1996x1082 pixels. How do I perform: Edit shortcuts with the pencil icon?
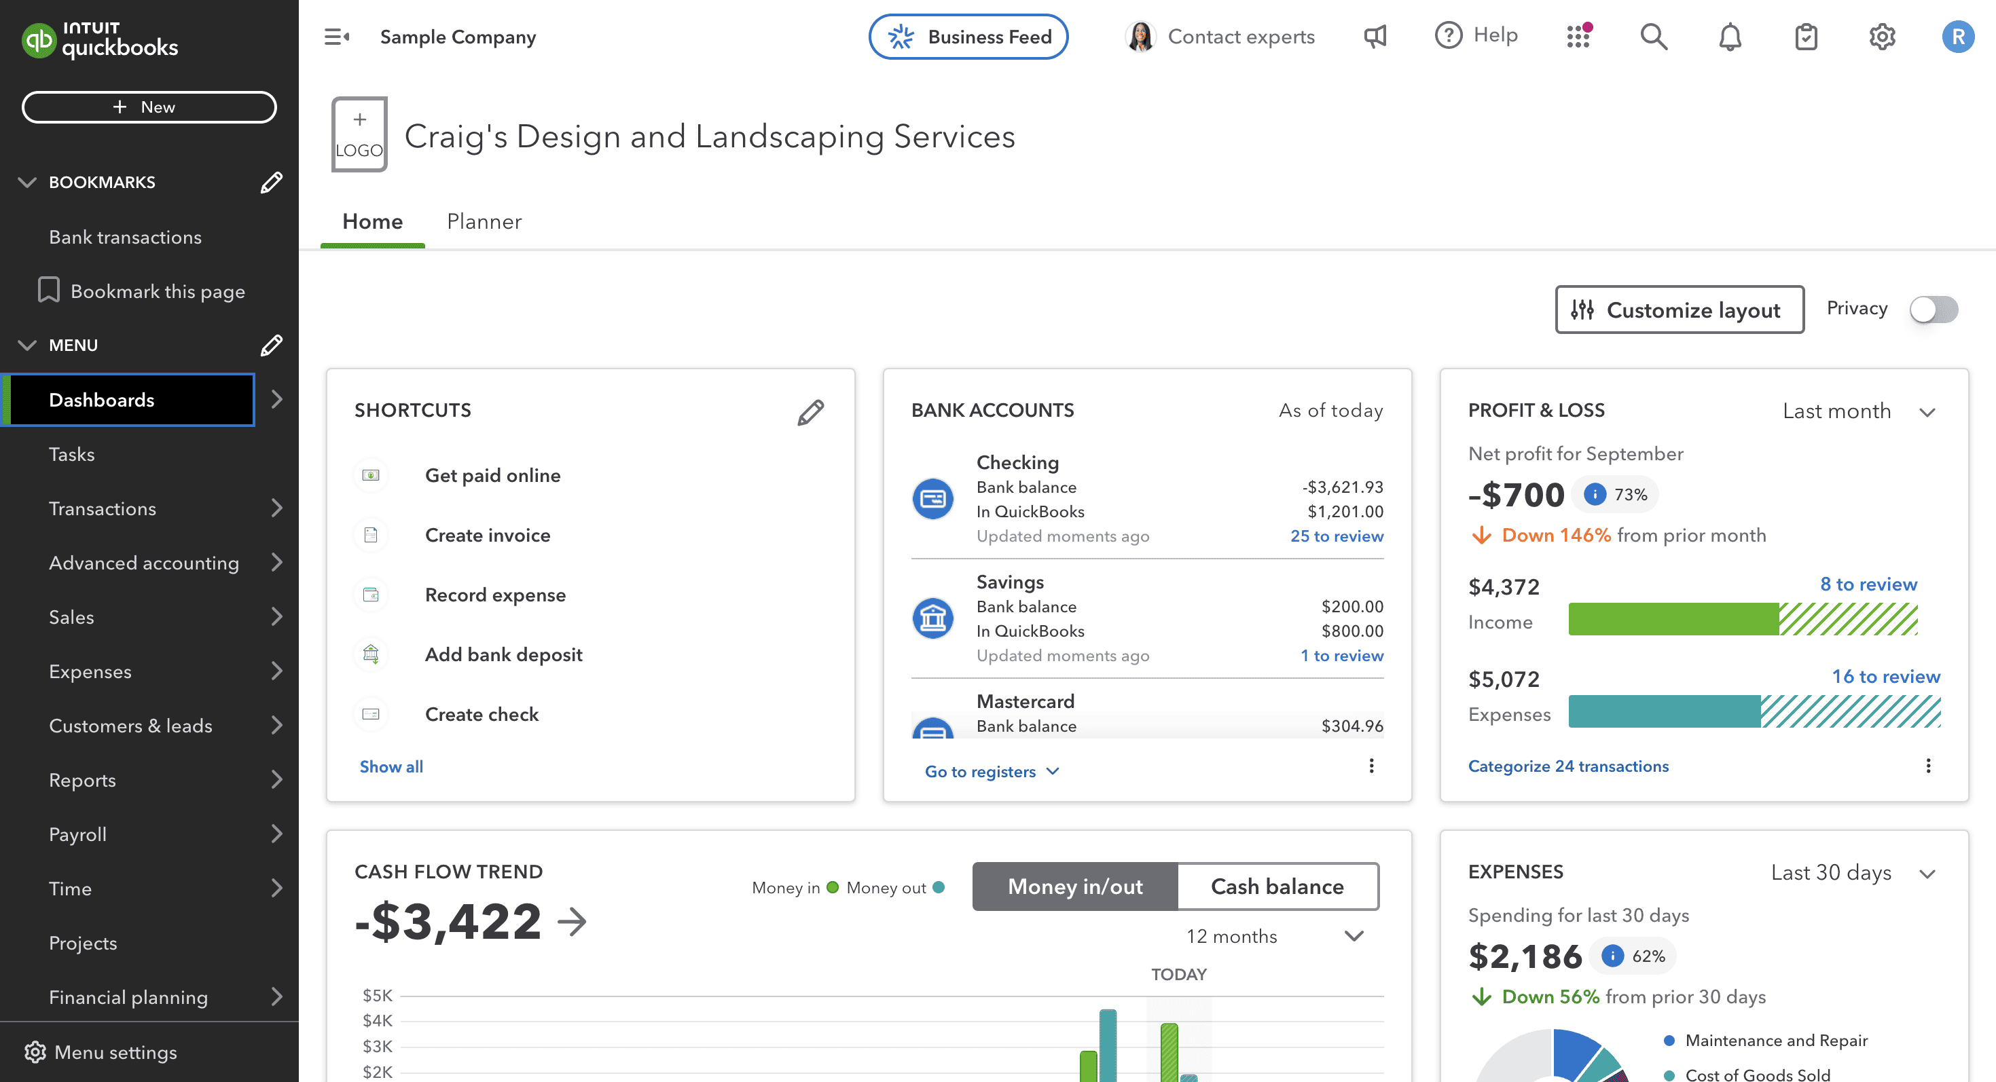[x=810, y=412]
